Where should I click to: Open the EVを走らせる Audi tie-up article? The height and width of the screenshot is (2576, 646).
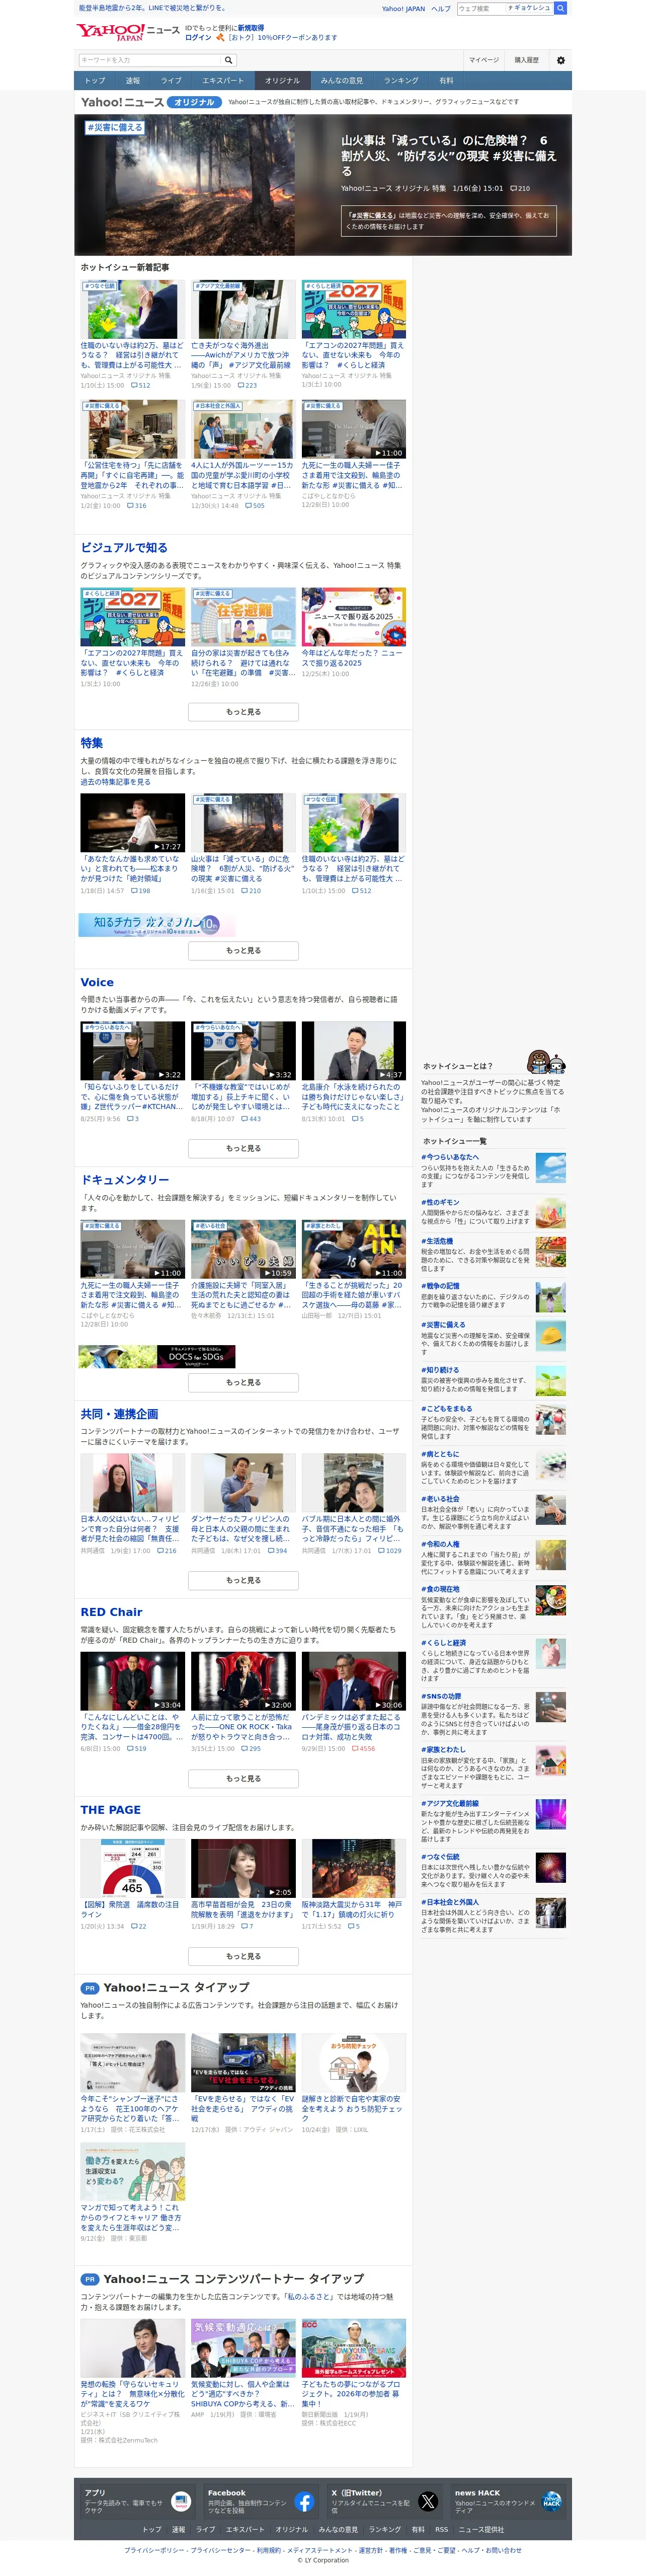point(243,2062)
